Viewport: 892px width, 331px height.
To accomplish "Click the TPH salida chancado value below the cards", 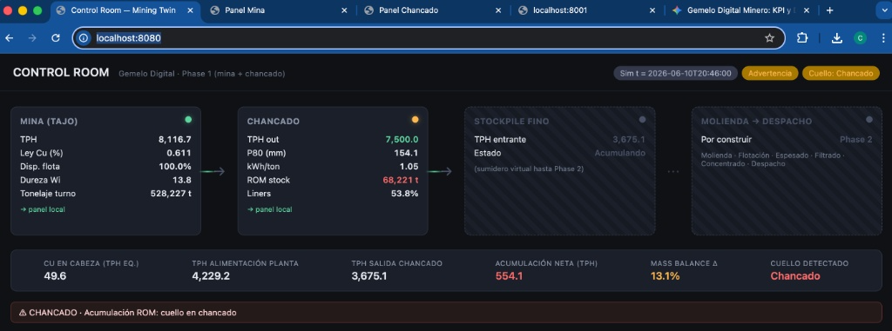I will pos(369,276).
